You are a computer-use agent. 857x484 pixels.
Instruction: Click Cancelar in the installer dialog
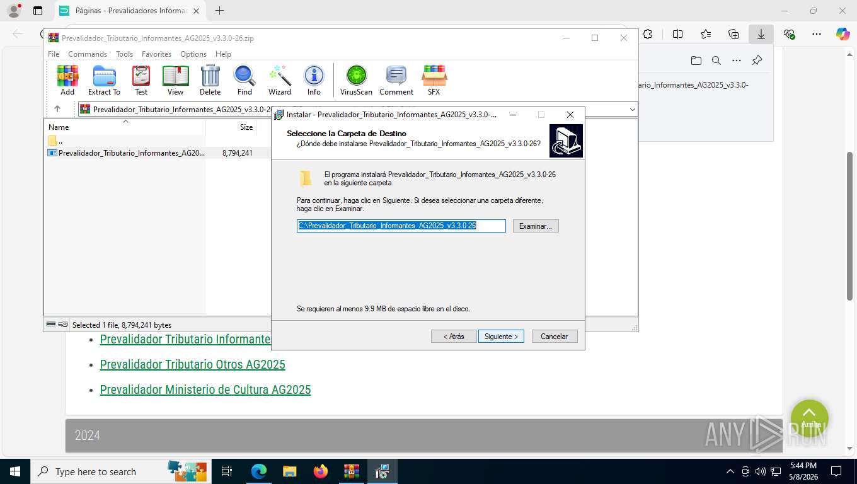(x=555, y=337)
